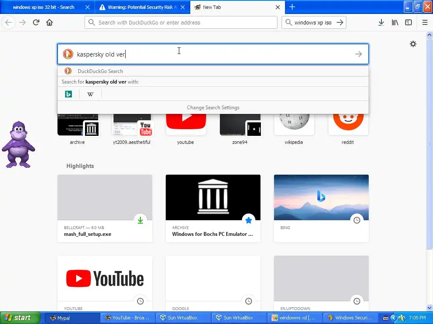Click the forward navigation arrow
The height and width of the screenshot is (324, 433).
22,22
